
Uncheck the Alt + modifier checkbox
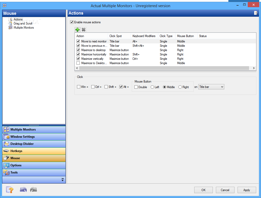tap(121, 87)
